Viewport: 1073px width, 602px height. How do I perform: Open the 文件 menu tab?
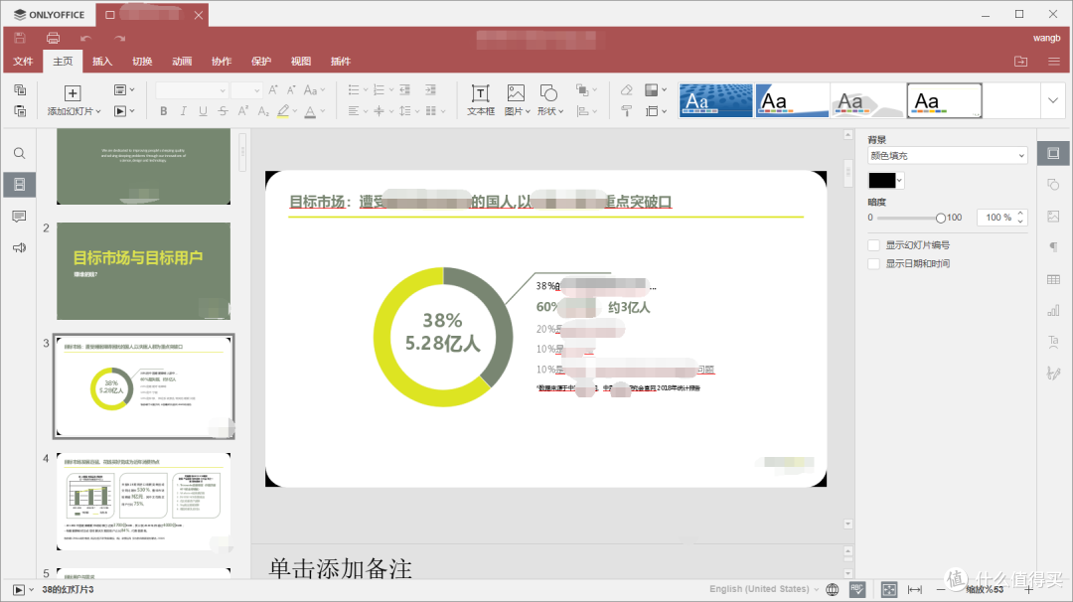pyautogui.click(x=23, y=62)
